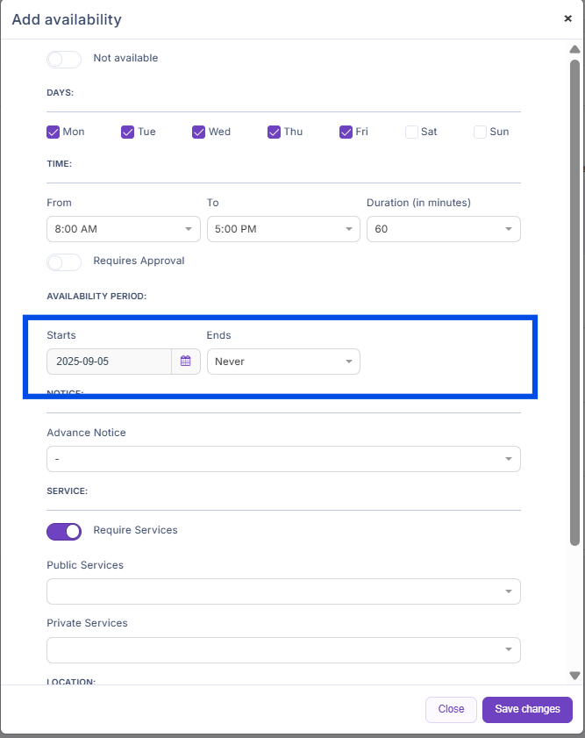Uncheck the Mon checkbox

[x=53, y=132]
